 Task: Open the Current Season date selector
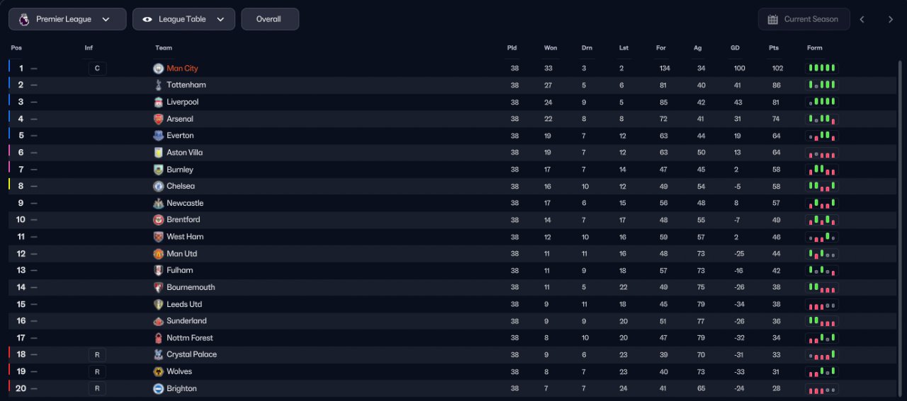click(x=804, y=19)
